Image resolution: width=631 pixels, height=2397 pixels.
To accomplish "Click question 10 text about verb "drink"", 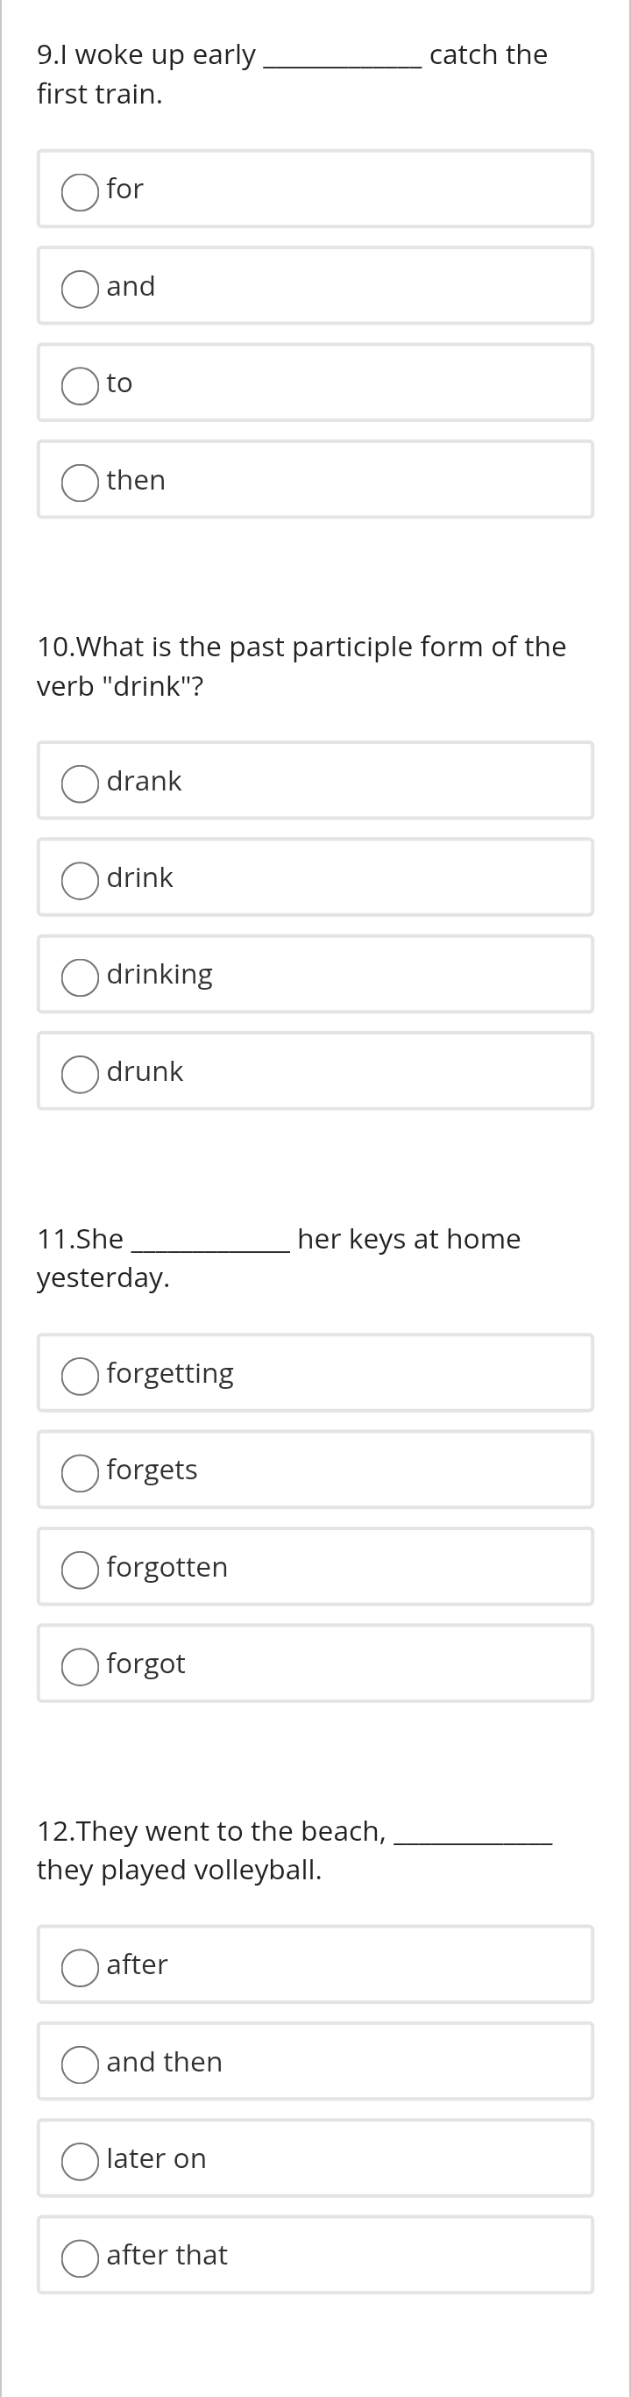I will [x=301, y=666].
